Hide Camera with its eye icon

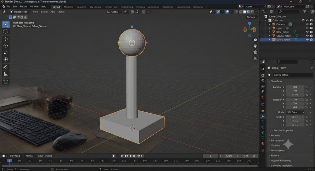pos(307,24)
